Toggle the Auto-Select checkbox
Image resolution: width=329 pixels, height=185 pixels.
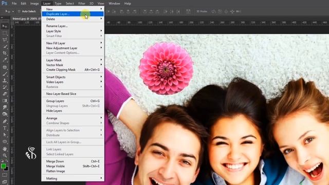point(19,11)
